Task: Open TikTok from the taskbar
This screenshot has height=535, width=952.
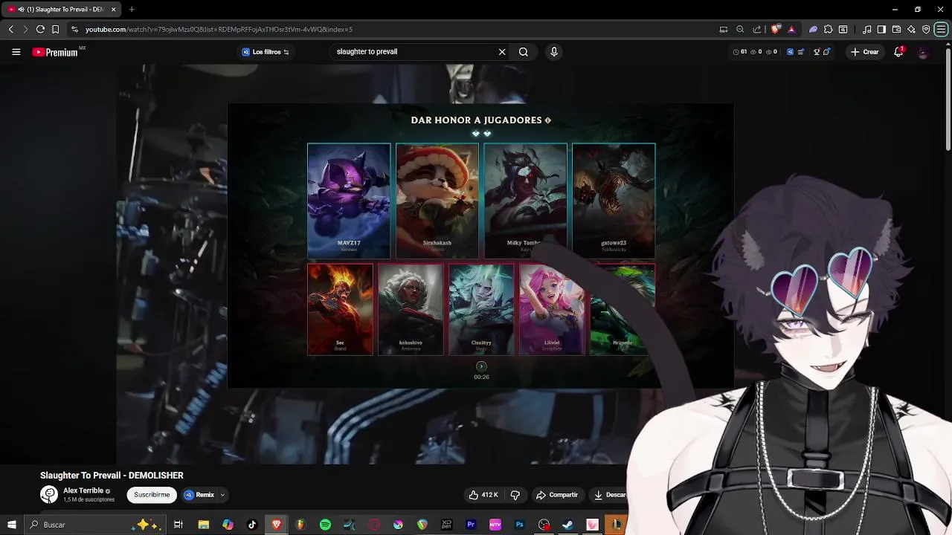Action: pos(251,525)
